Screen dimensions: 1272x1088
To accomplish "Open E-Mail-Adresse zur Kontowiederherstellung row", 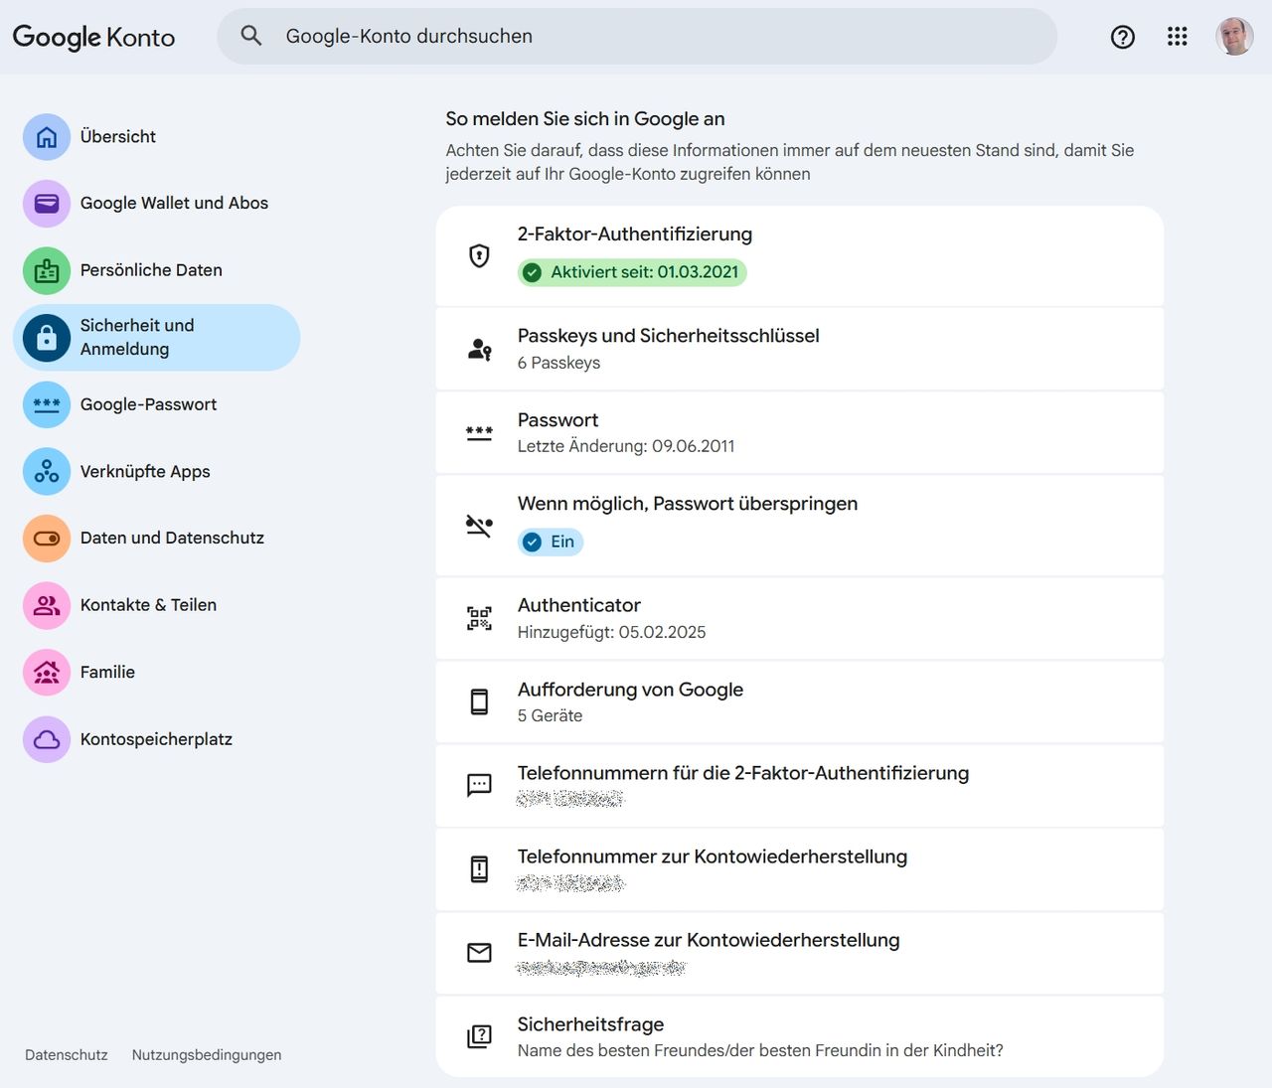I will [x=799, y=953].
